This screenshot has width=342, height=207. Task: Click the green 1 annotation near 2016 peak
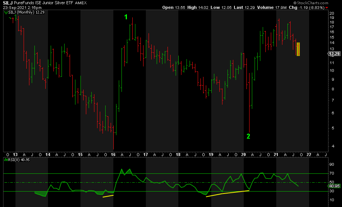126,17
